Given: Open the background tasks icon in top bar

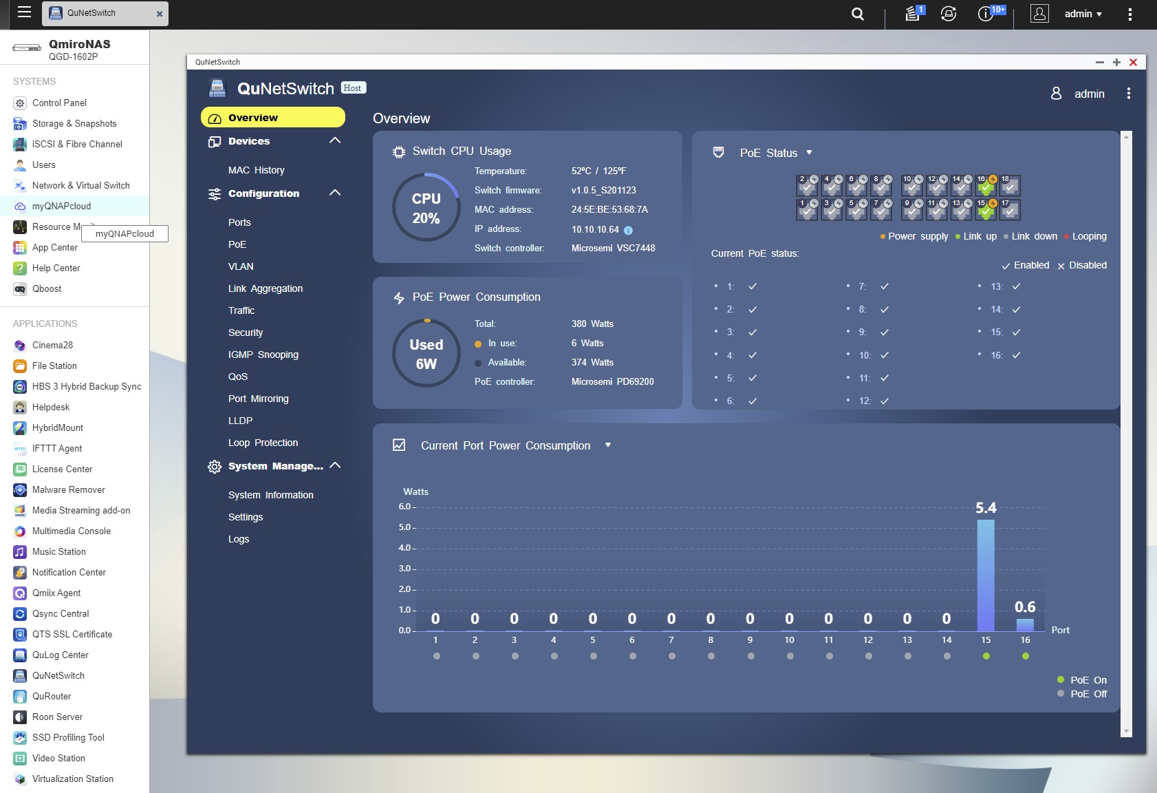Looking at the screenshot, I should pos(913,14).
